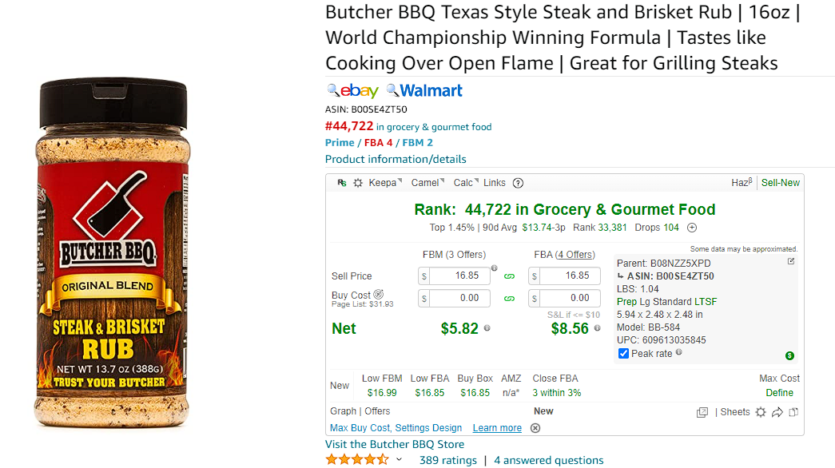Viewport: 835px width, 468px height.
Task: Click the green dollar circle icon
Action: coord(789,355)
